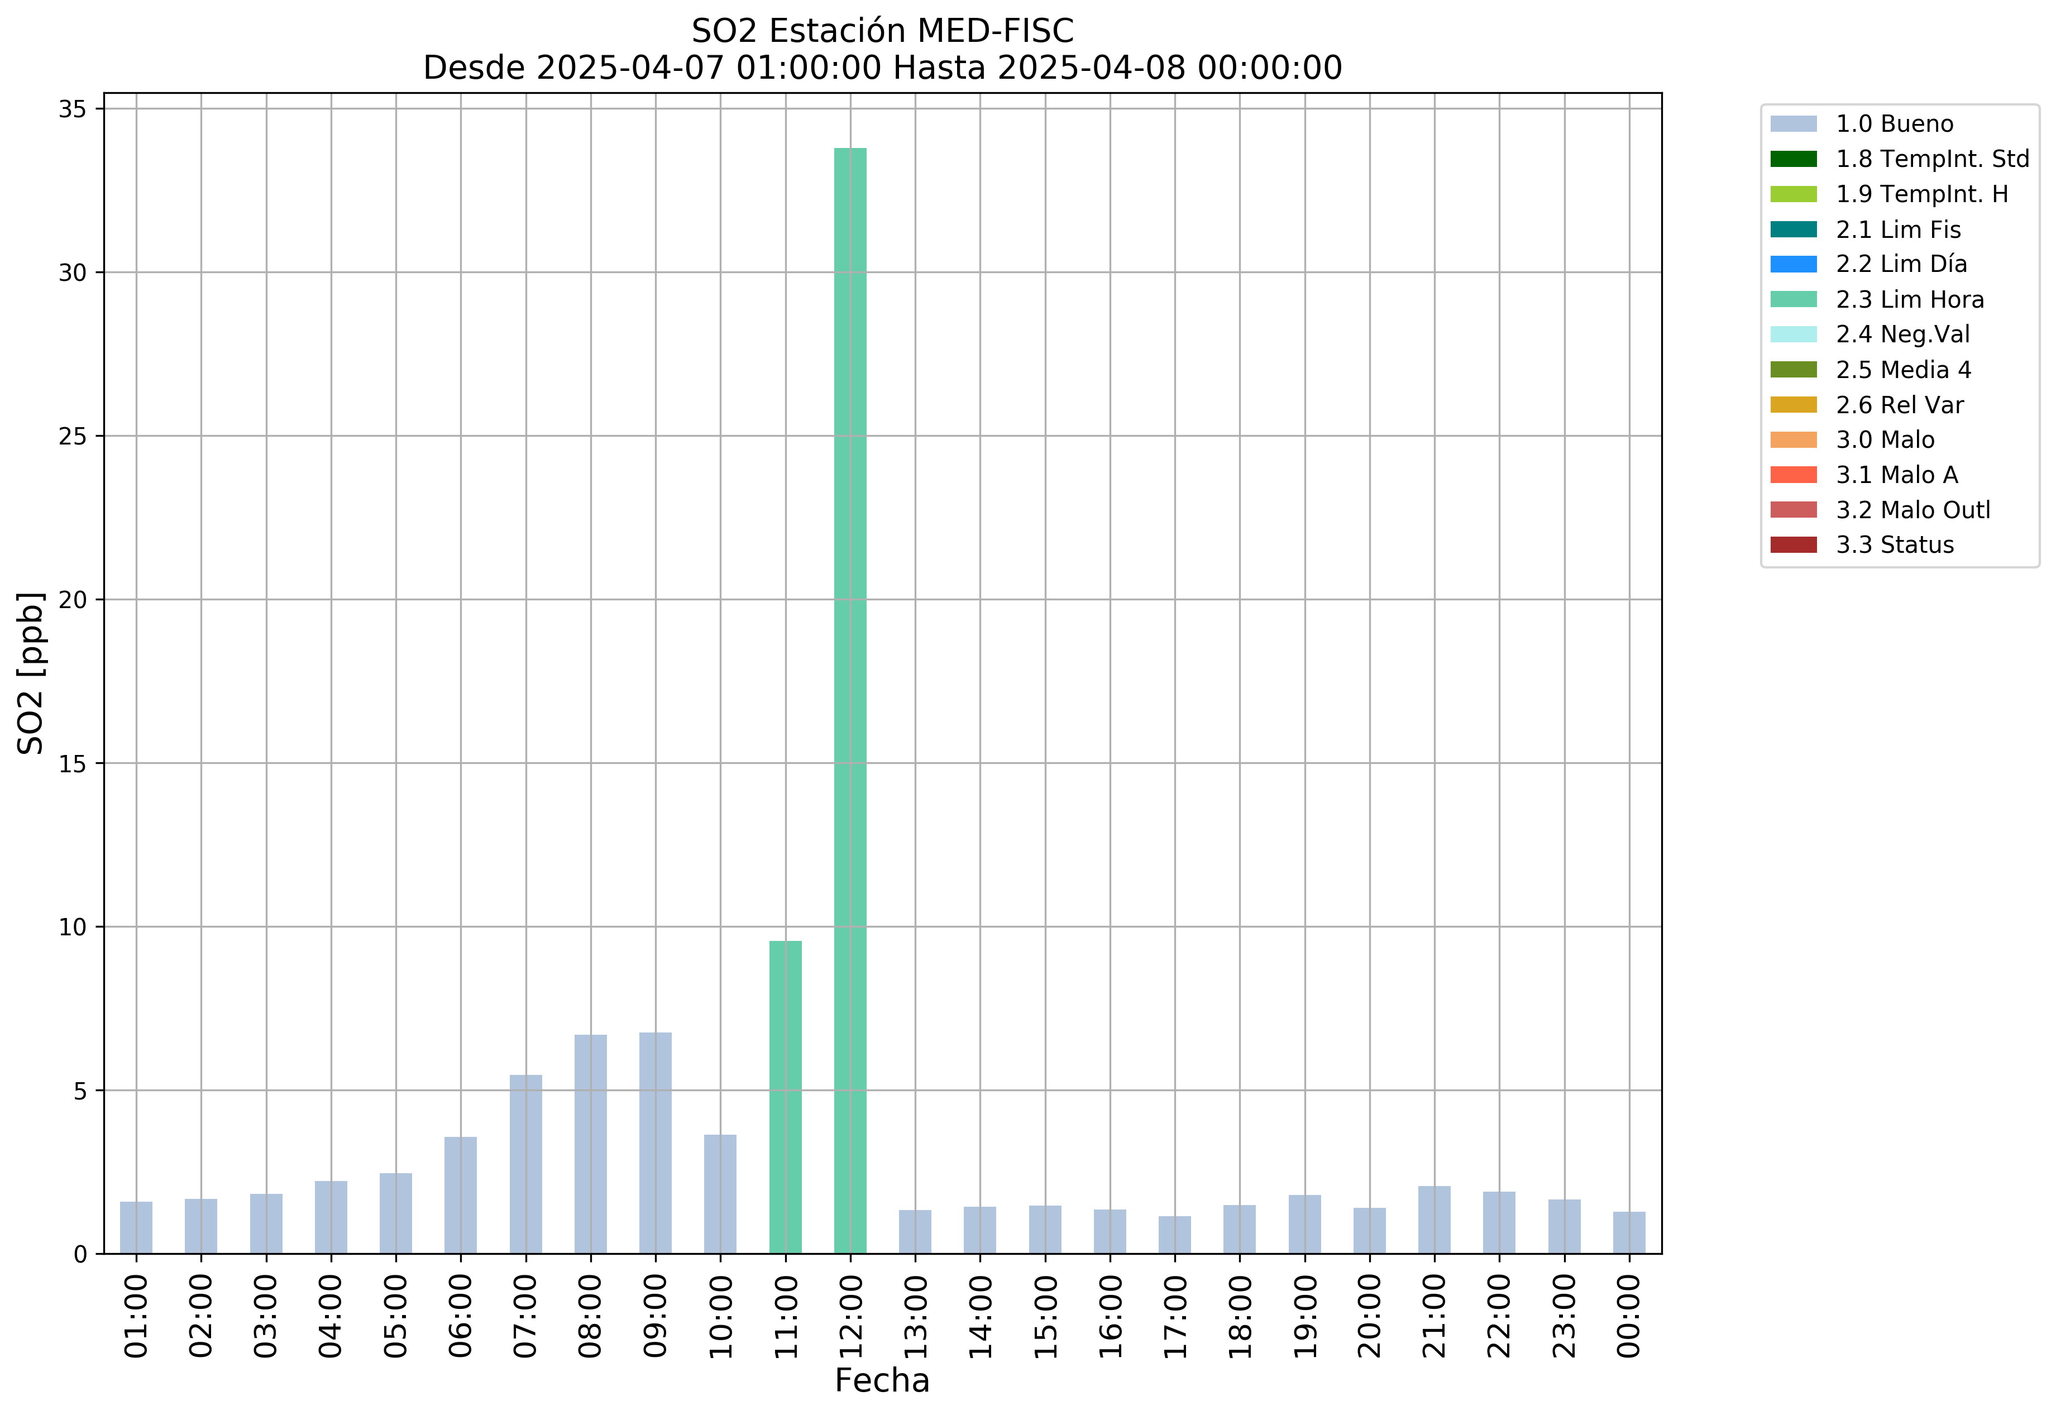Click the 1.8 TempInt. Std legend swatch
This screenshot has width=2056, height=1415.
(1794, 160)
